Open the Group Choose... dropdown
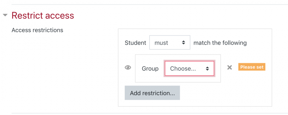This screenshot has height=115, width=288. (x=189, y=68)
